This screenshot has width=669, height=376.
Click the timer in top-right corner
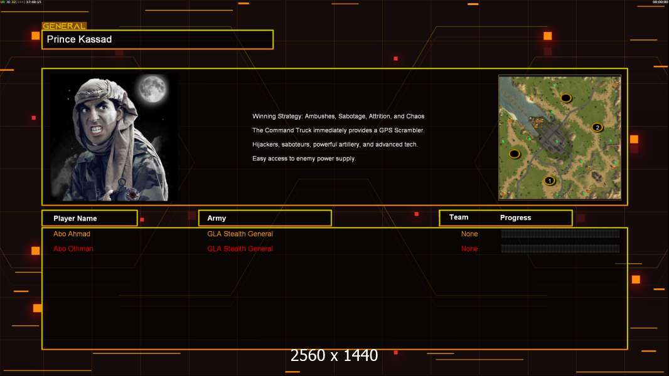[660, 2]
